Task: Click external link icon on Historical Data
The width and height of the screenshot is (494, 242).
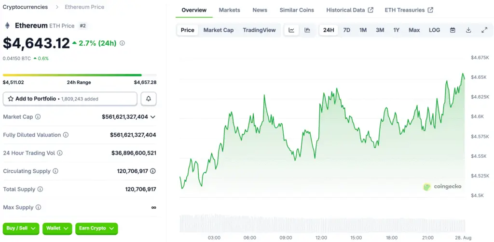Action: (371, 10)
